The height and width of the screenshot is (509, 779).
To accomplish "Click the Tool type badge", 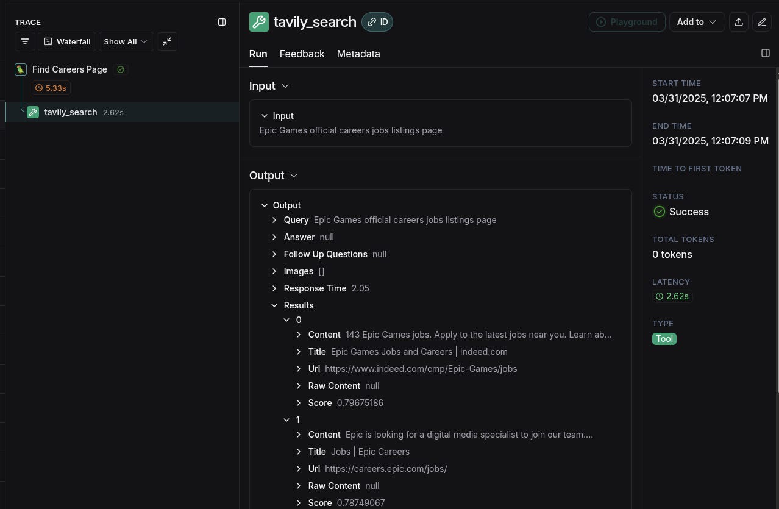I will click(664, 339).
